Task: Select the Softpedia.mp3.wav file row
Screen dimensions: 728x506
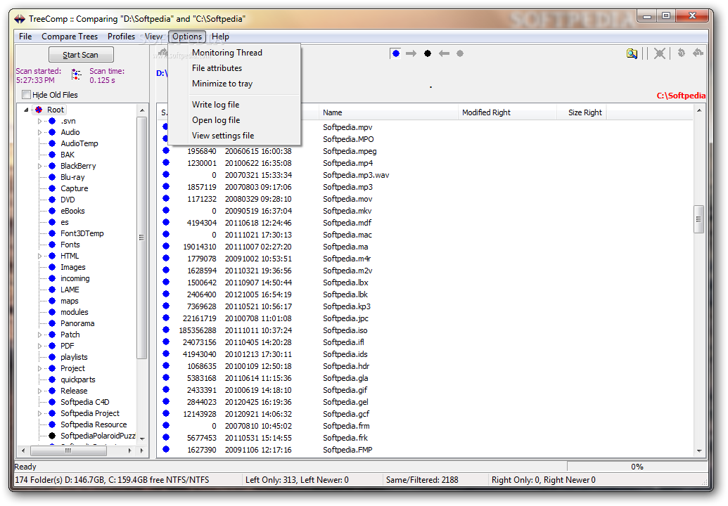Action: (x=426, y=175)
